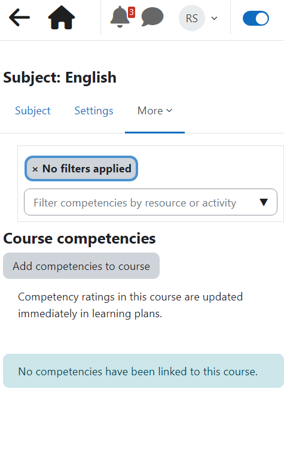Expand the user menu chevron beside RS
284x474 pixels.
(214, 18)
